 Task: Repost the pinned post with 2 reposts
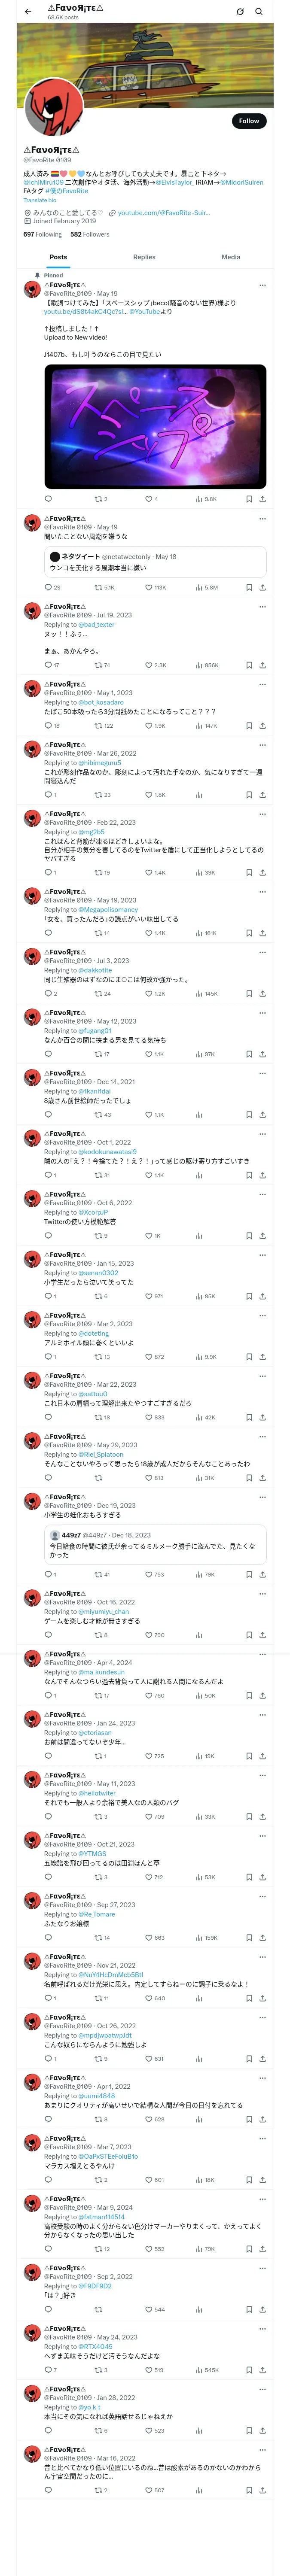click(100, 499)
